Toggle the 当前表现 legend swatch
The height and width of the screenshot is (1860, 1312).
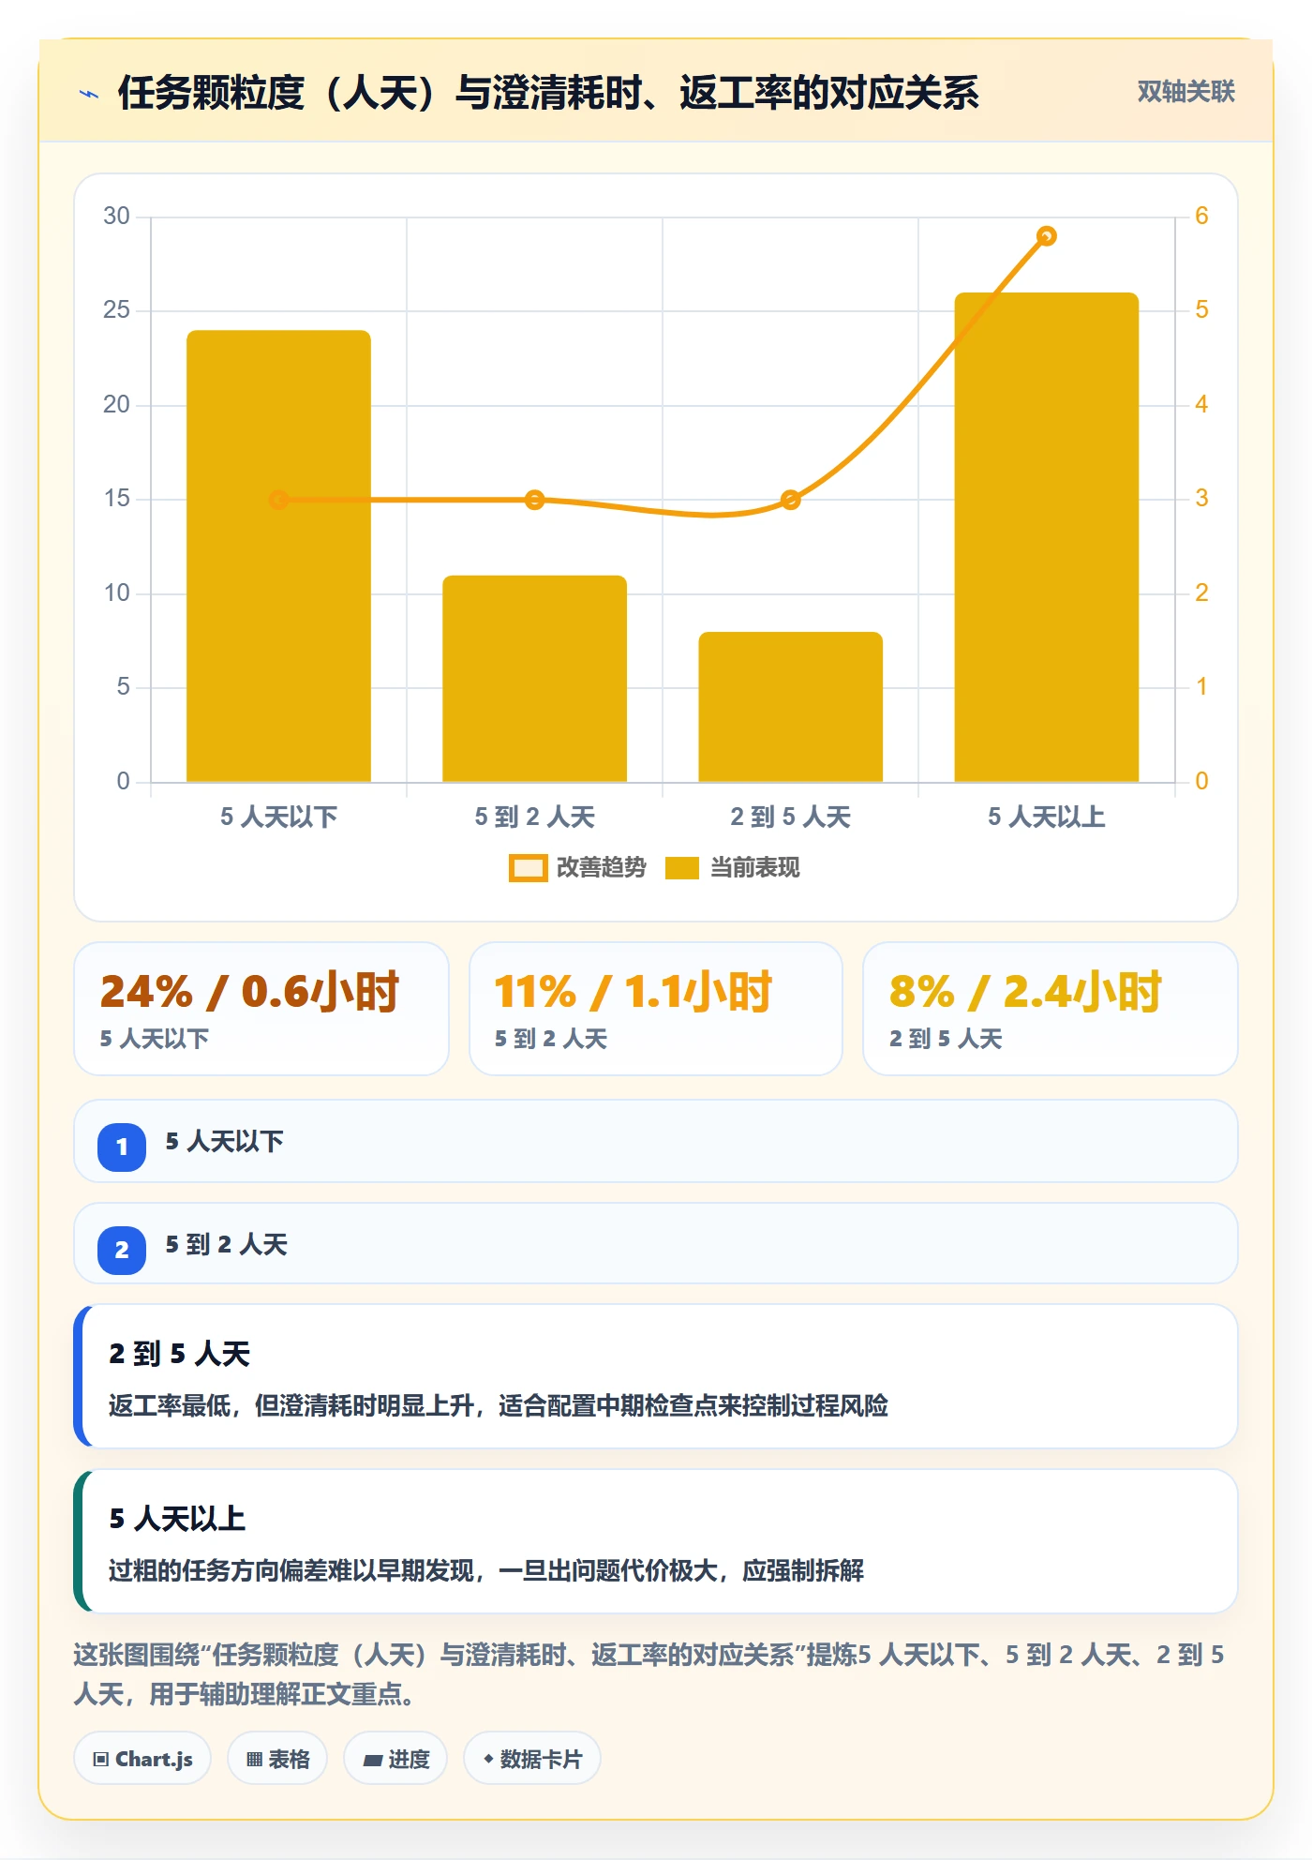coord(681,868)
